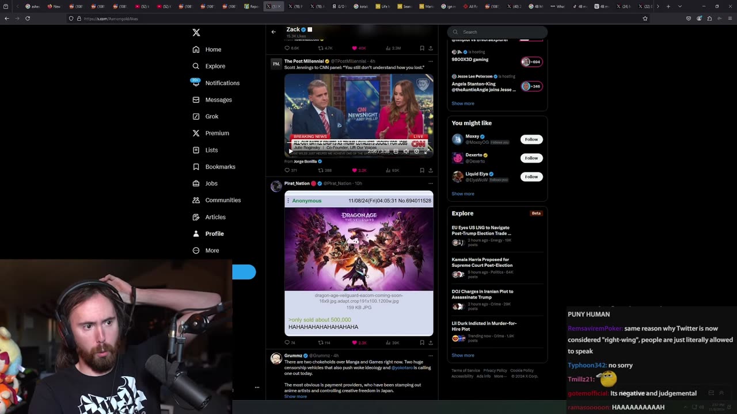Viewport: 737px width, 414px height.
Task: Click the bookmark star in address bar
Action: [x=645, y=18]
